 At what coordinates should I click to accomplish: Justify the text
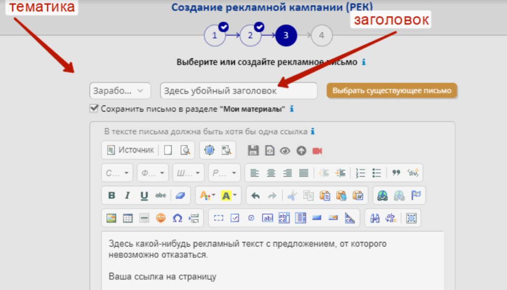pyautogui.click(x=304, y=173)
